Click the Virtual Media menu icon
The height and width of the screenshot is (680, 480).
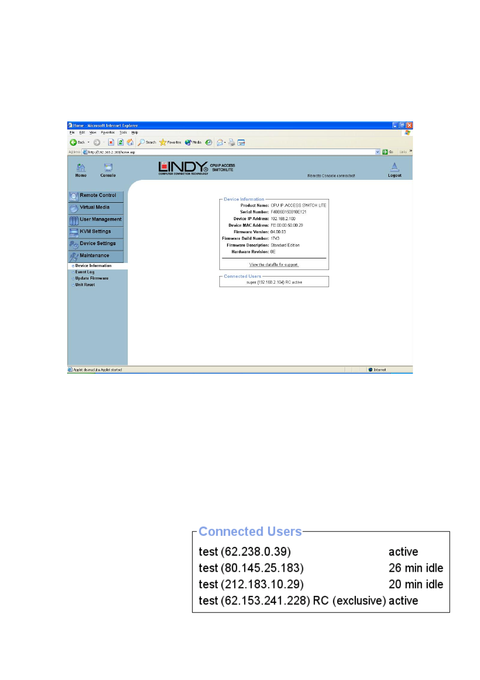coord(73,208)
